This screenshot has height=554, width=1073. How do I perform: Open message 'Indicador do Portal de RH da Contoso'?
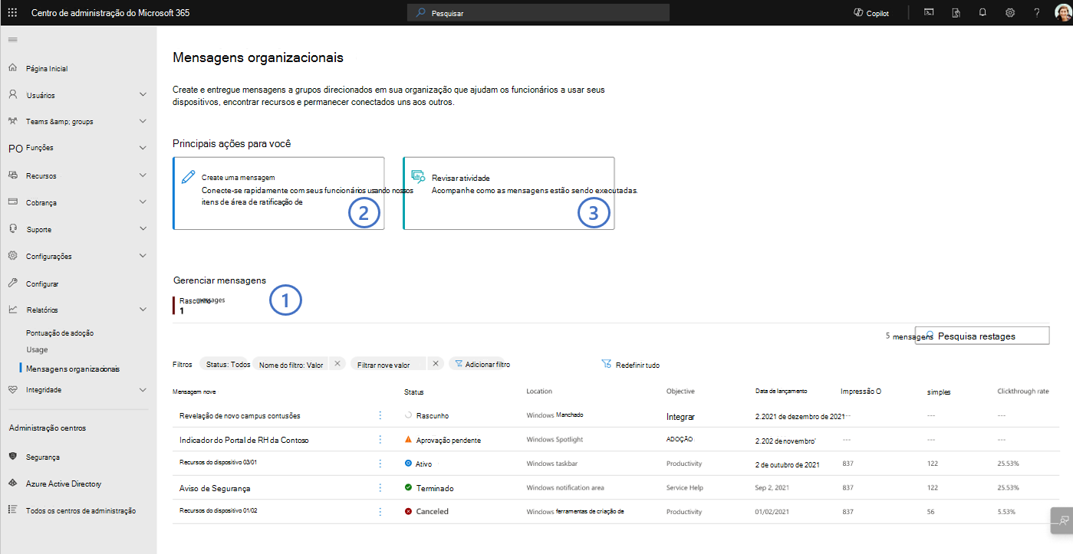[244, 440]
